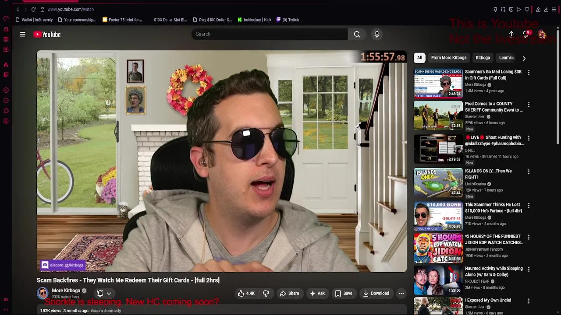Open options menu for Ghost Hunting live video
The height and width of the screenshot is (315, 561).
(x=529, y=138)
